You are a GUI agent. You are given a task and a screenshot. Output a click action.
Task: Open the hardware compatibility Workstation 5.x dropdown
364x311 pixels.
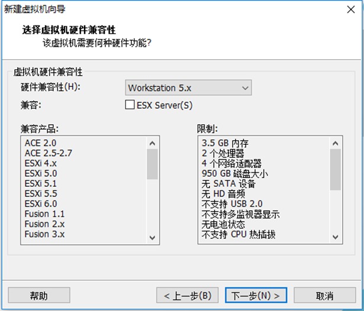pyautogui.click(x=188, y=88)
